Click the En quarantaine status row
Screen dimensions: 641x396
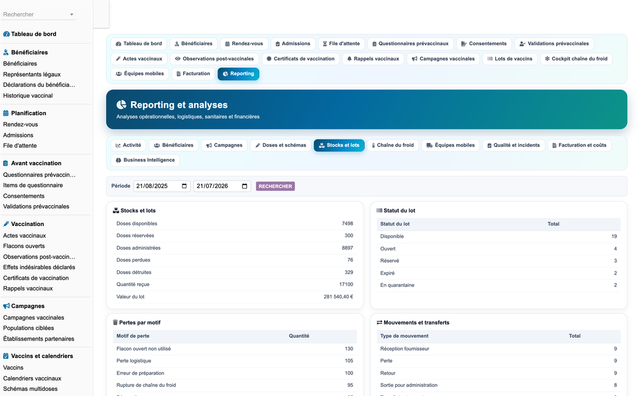pyautogui.click(x=498, y=285)
